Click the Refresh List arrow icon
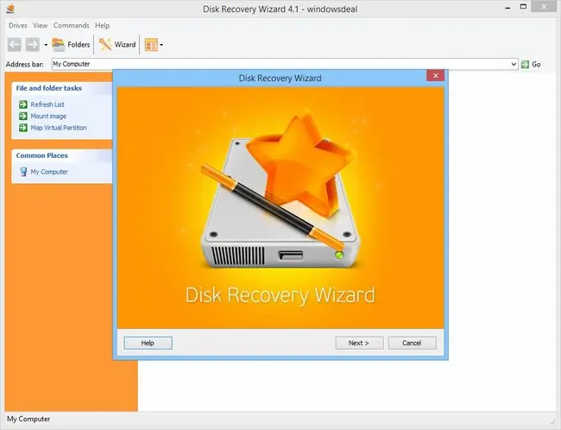The height and width of the screenshot is (430, 561). [x=23, y=104]
